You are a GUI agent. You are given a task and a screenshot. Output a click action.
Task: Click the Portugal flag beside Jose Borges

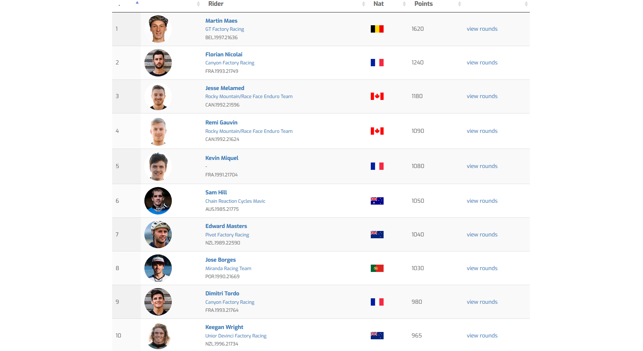click(377, 268)
